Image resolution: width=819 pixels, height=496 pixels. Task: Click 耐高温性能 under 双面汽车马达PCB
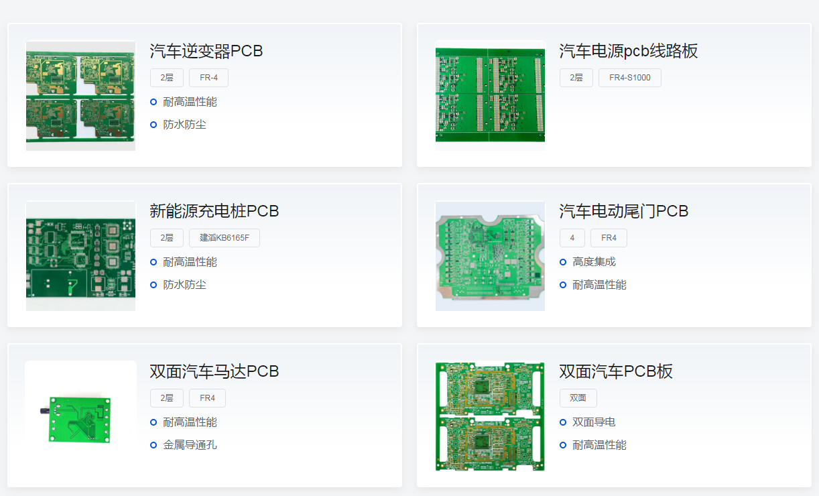tap(190, 422)
